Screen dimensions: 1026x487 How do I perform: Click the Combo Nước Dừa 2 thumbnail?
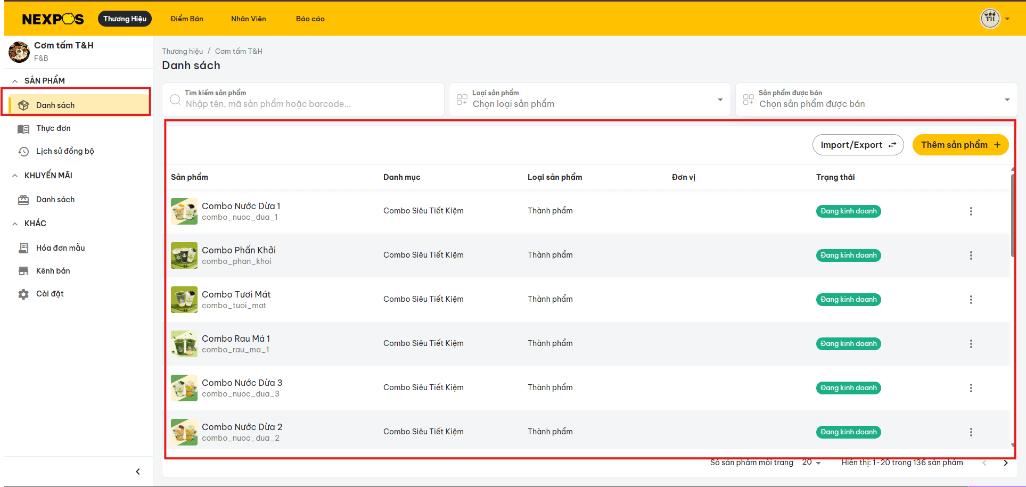[x=184, y=432]
